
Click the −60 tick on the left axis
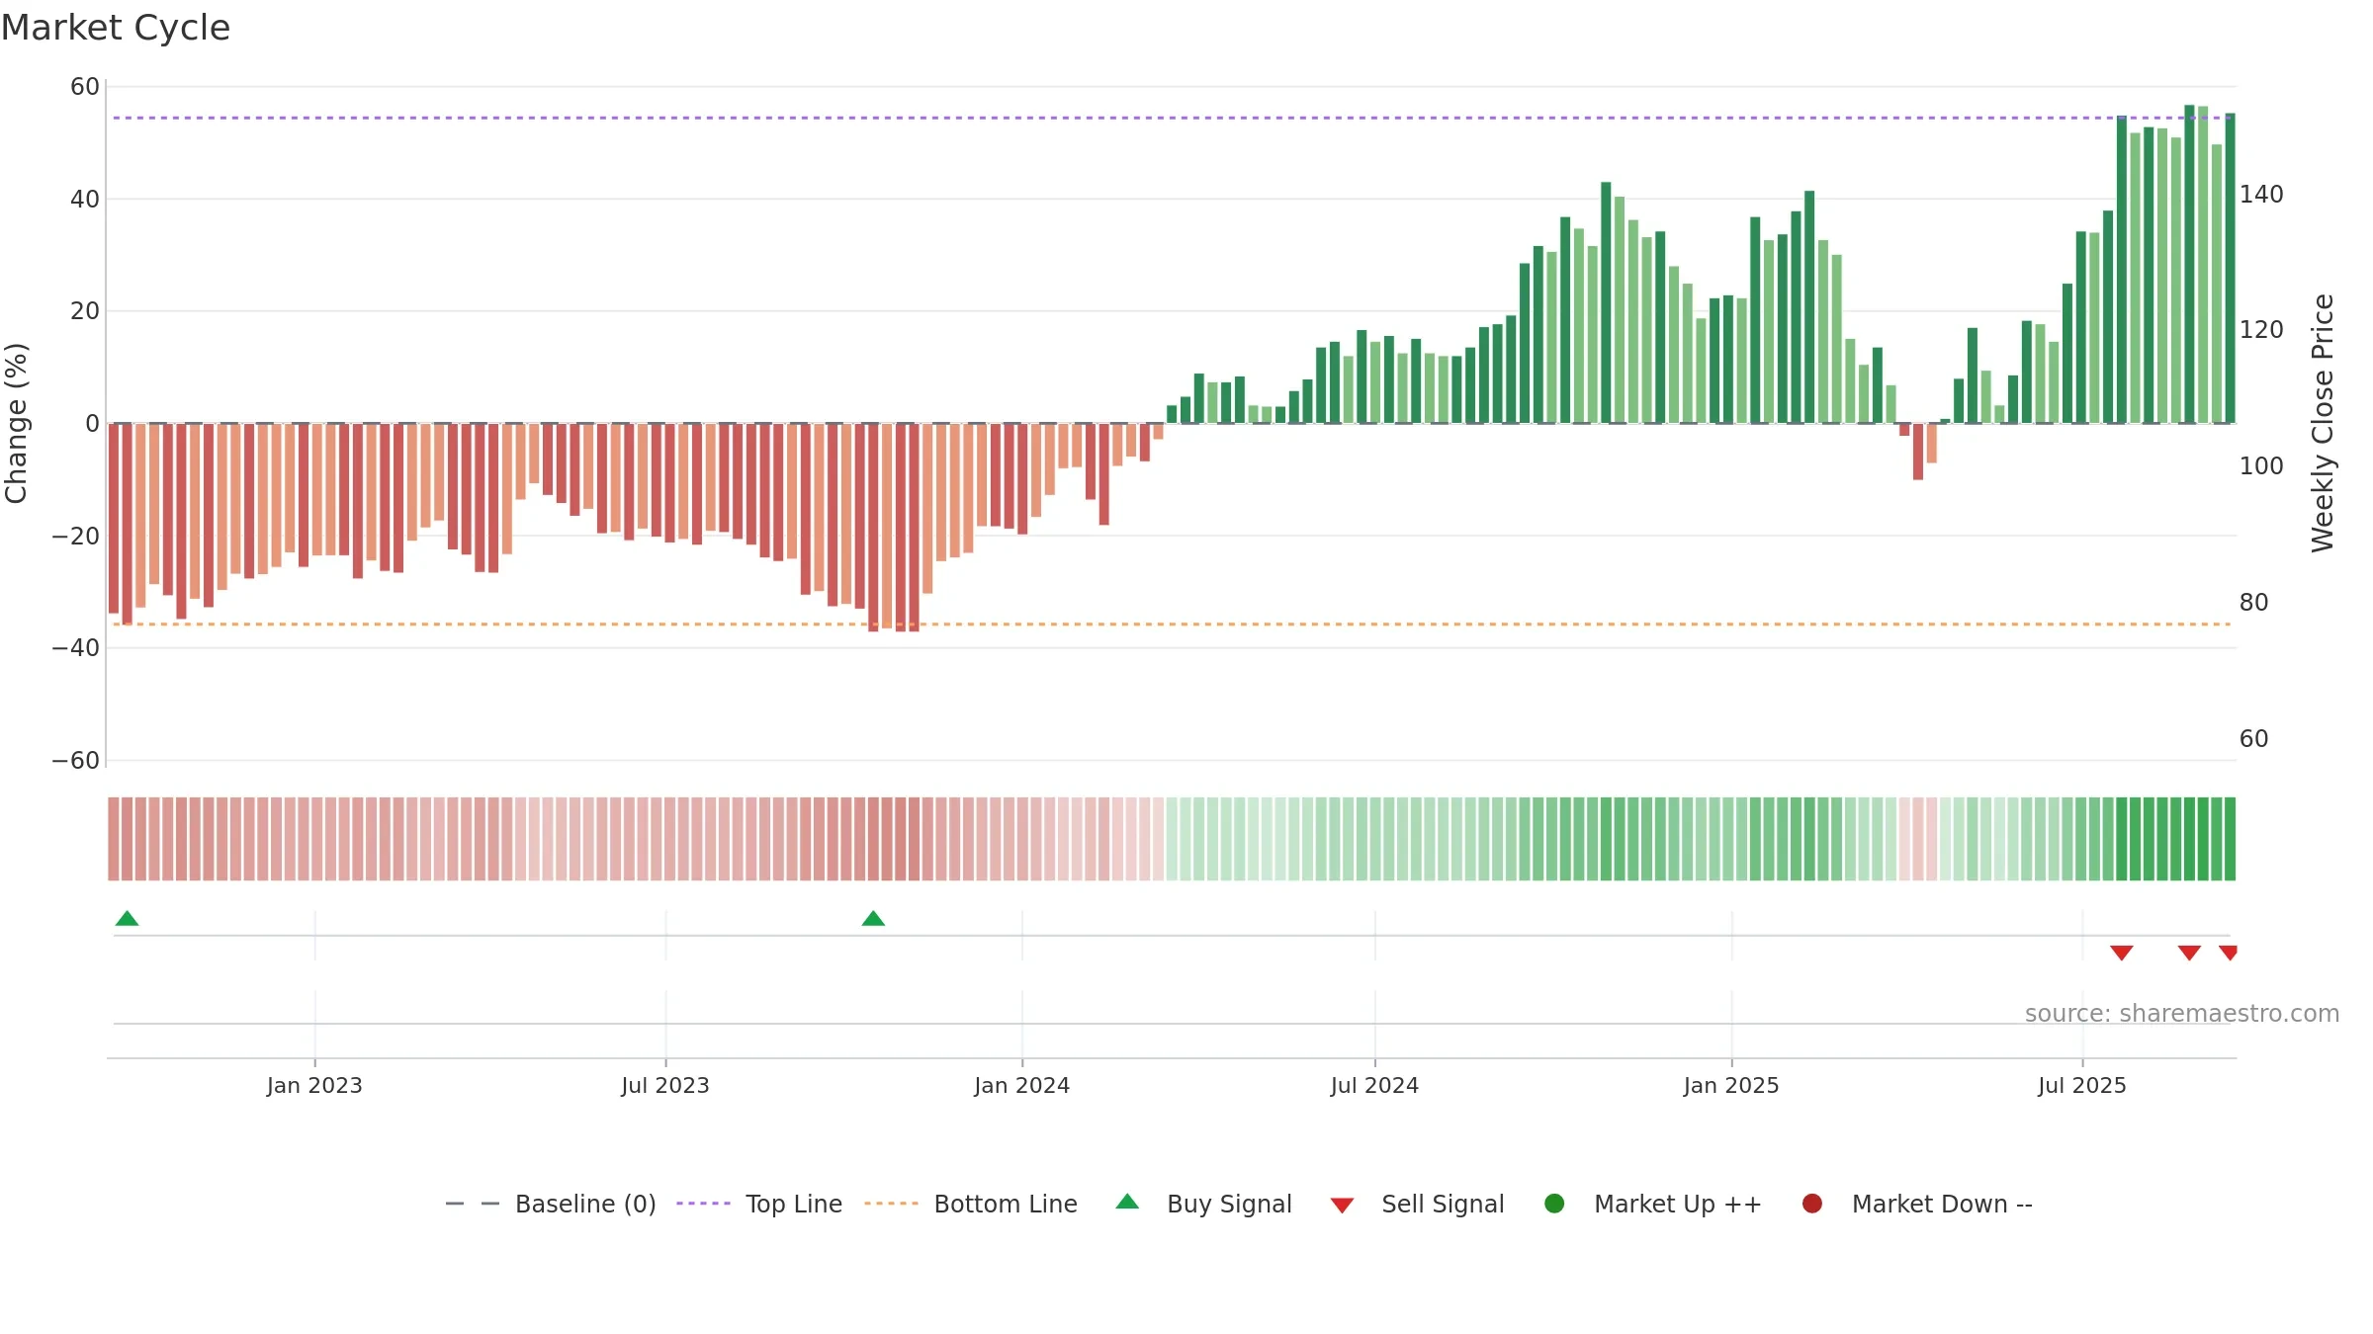[x=76, y=761]
